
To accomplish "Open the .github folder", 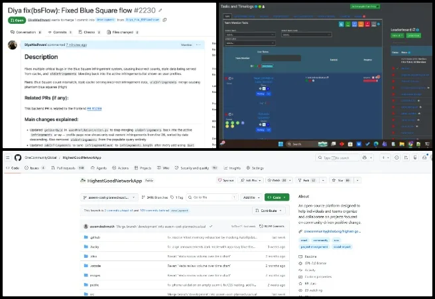I will coord(95,238).
